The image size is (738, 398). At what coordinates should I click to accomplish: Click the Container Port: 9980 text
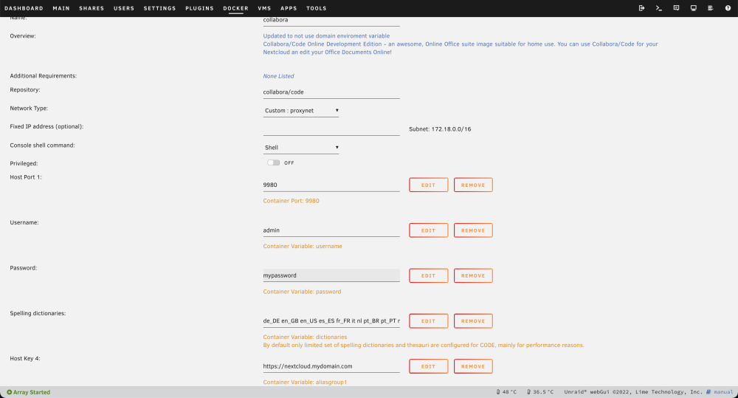[291, 201]
